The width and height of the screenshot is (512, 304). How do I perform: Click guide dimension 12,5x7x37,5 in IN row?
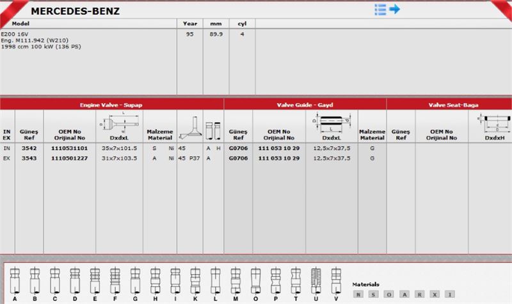click(x=332, y=148)
